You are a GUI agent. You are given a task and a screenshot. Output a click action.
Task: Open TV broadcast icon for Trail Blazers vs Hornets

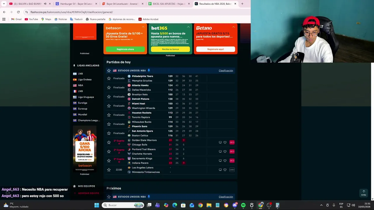pyautogui.click(x=220, y=151)
